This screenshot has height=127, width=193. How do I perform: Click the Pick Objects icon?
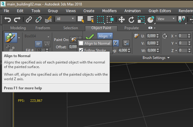[x=47, y=44]
